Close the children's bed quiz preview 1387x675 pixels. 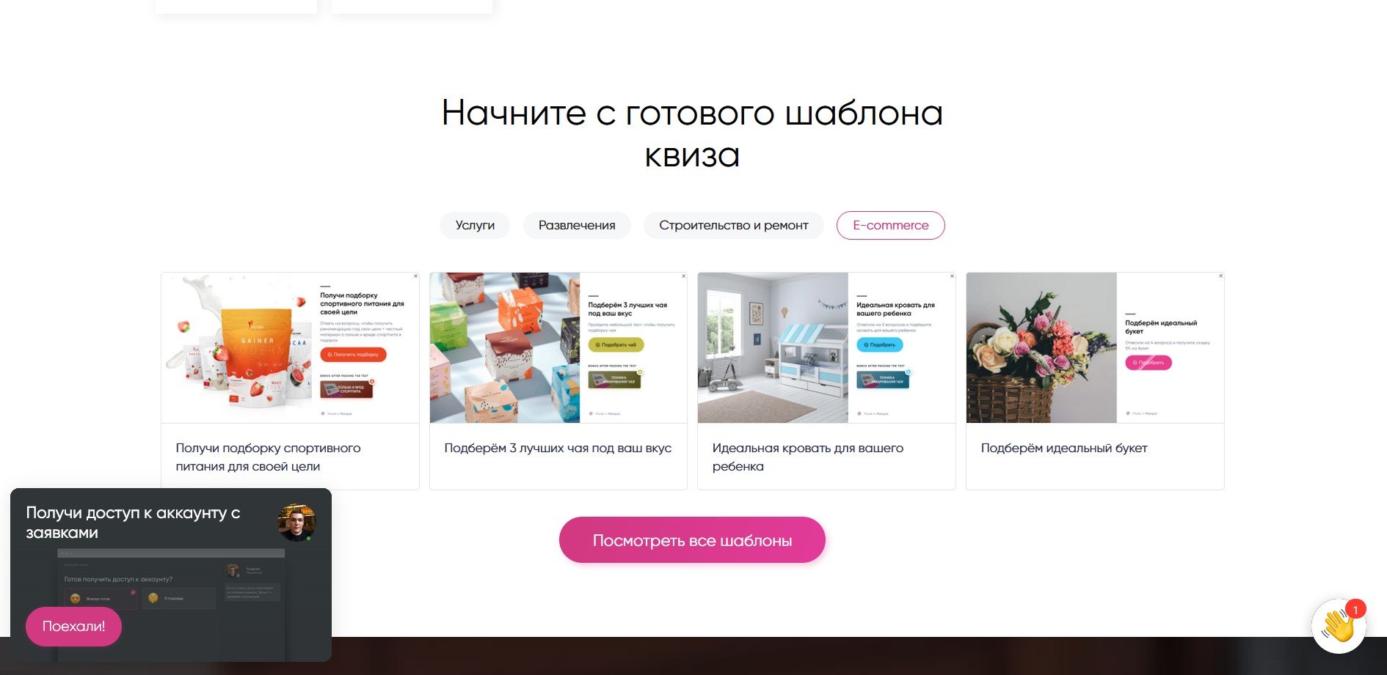(x=952, y=276)
